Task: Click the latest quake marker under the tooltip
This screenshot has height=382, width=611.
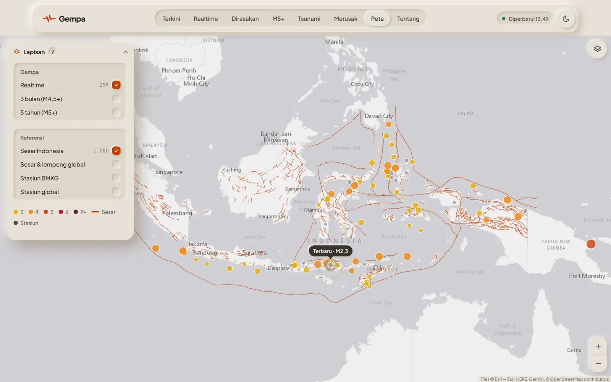Action: (x=330, y=264)
